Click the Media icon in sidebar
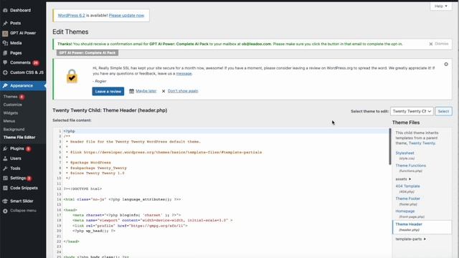This screenshot has width=459, height=258. [5, 43]
